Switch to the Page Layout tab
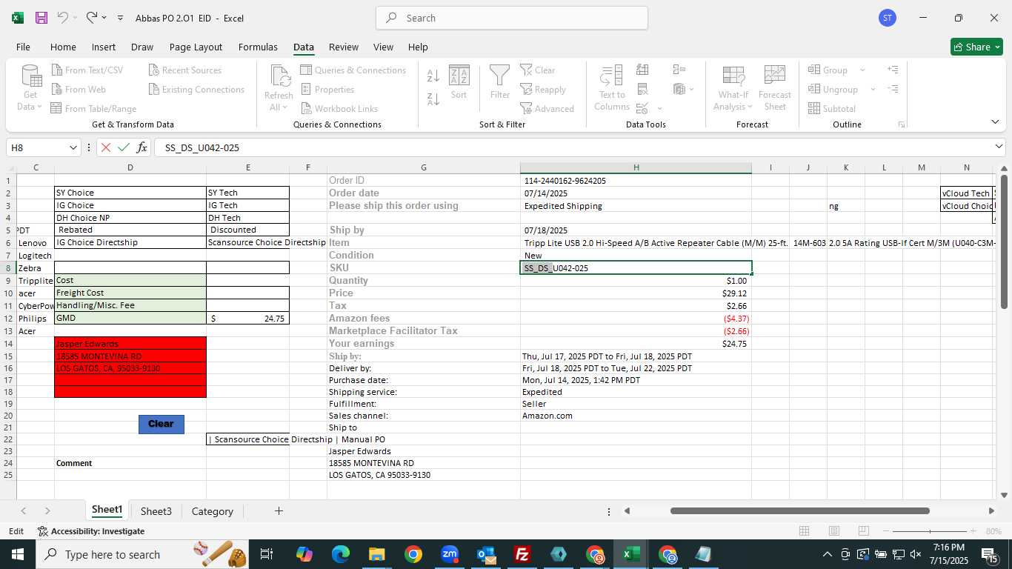This screenshot has width=1012, height=569. pos(196,47)
